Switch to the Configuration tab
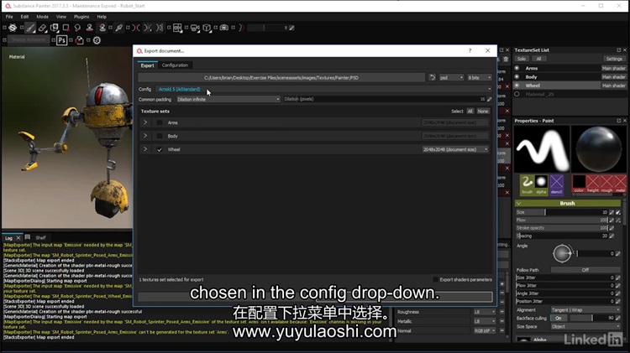630x353 pixels. [x=175, y=65]
